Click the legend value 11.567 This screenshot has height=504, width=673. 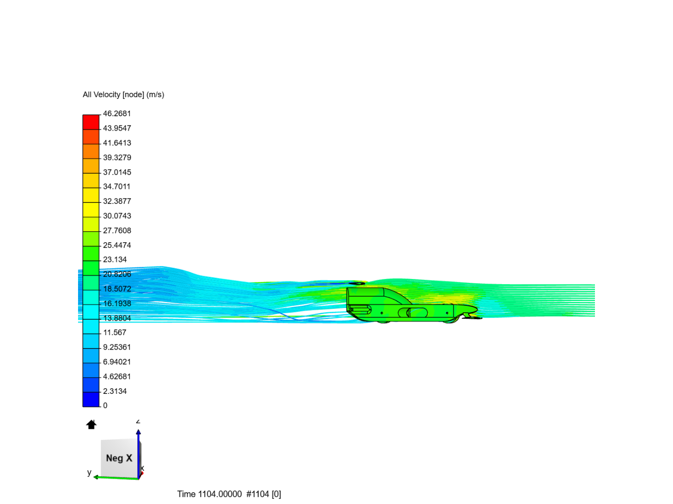pos(115,333)
